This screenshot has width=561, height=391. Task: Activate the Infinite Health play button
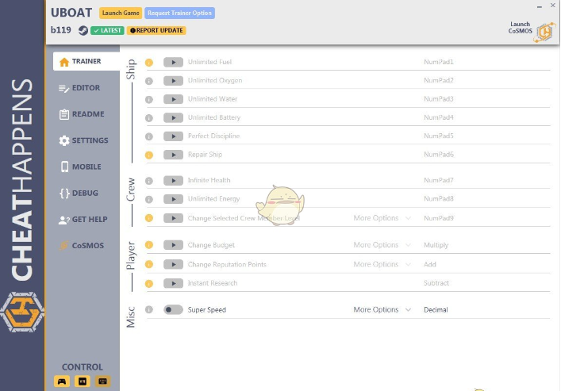173,181
